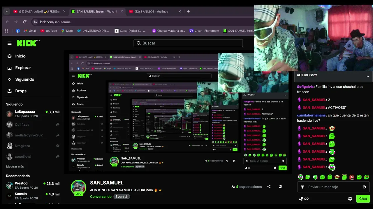Go back in browser history
Viewport: 373px width, 209px height.
click(x=7, y=22)
